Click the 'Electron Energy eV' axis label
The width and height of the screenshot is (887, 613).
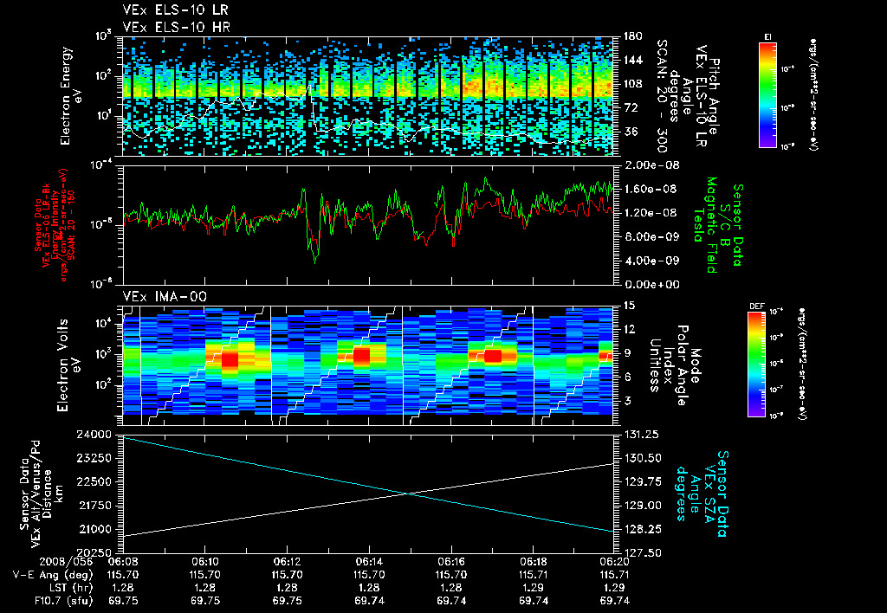coord(71,96)
